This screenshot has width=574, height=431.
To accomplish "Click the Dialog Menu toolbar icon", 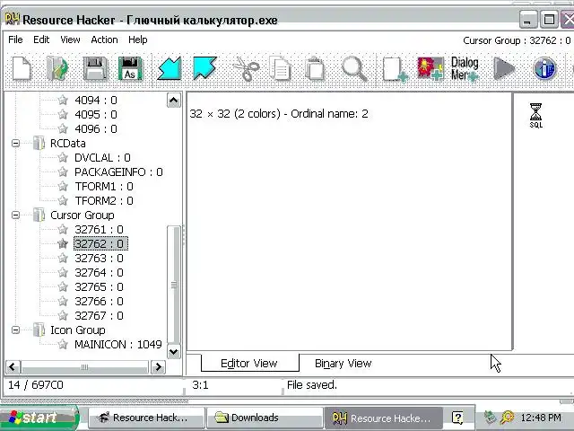I will pos(465,69).
